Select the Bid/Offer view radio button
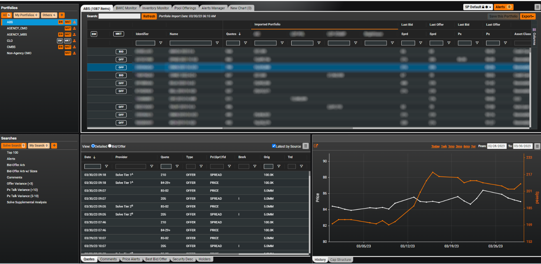The width and height of the screenshot is (541, 264). coord(110,146)
